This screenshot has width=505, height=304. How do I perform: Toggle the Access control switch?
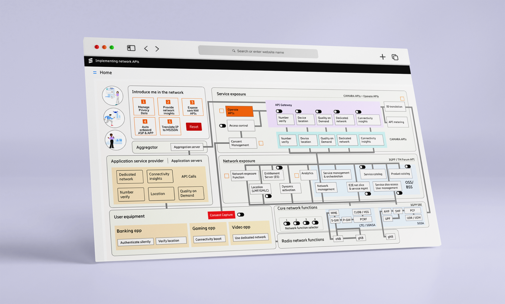(x=223, y=126)
